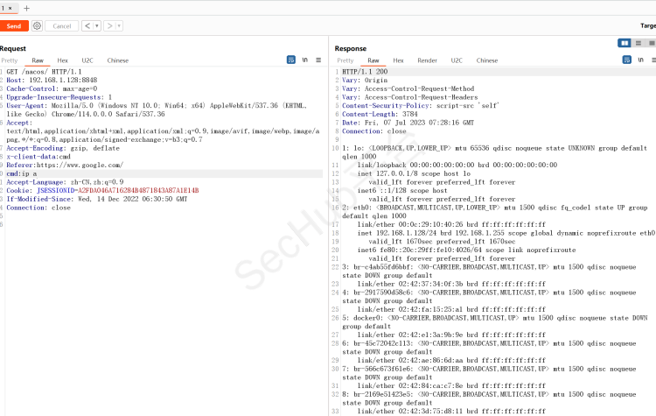Select side-by-side layout view icon
The width and height of the screenshot is (656, 416).
tap(625, 43)
